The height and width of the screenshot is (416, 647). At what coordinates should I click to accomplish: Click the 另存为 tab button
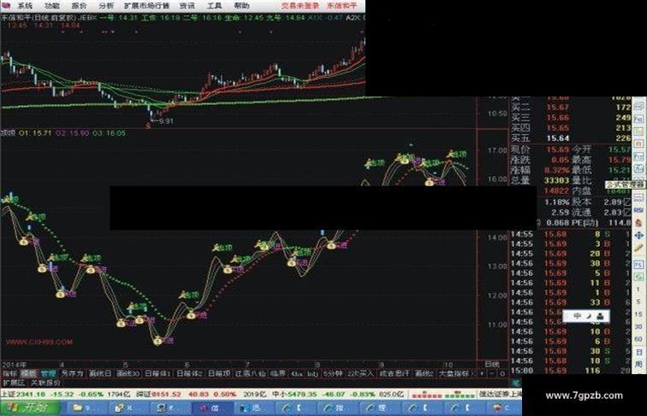pos(72,374)
